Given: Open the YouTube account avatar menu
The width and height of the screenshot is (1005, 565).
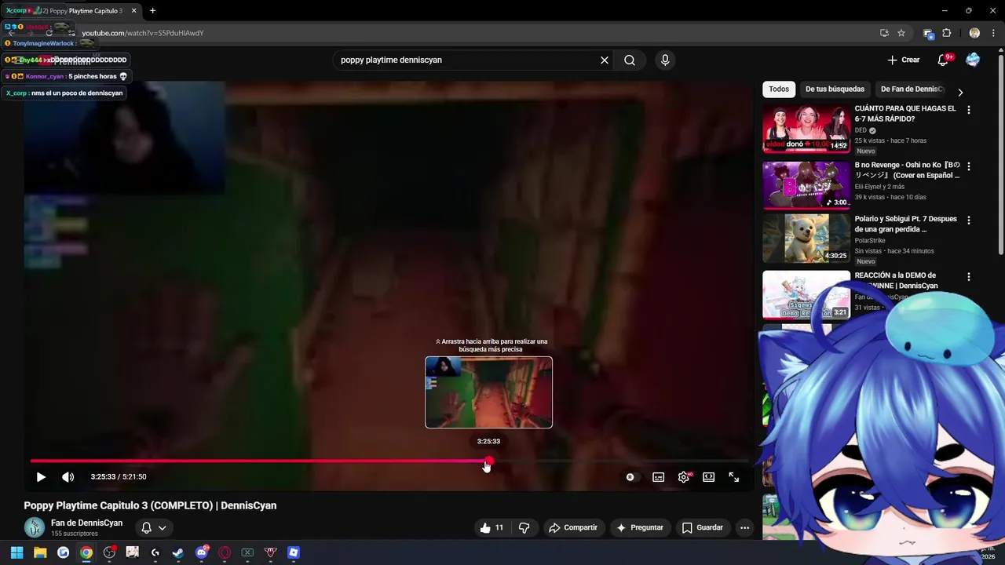Looking at the screenshot, I should pyautogui.click(x=973, y=60).
